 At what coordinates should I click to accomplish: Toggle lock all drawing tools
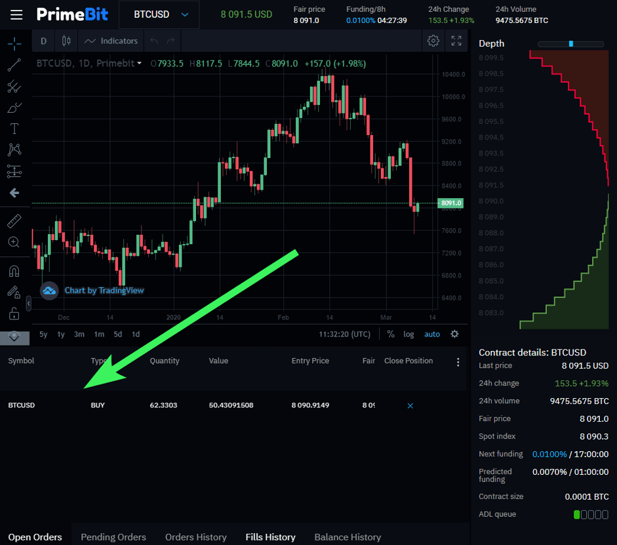tap(14, 313)
